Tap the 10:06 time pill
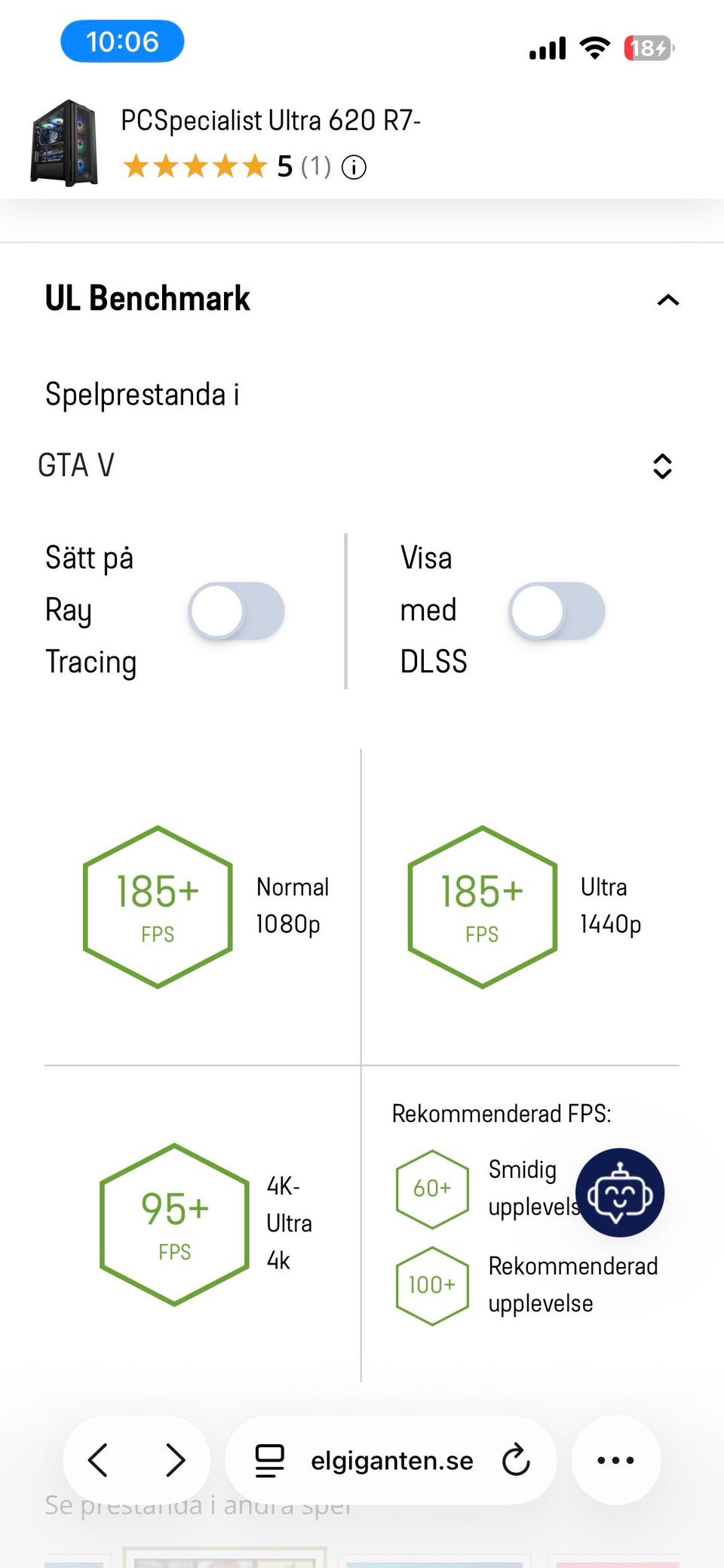 pos(122,42)
